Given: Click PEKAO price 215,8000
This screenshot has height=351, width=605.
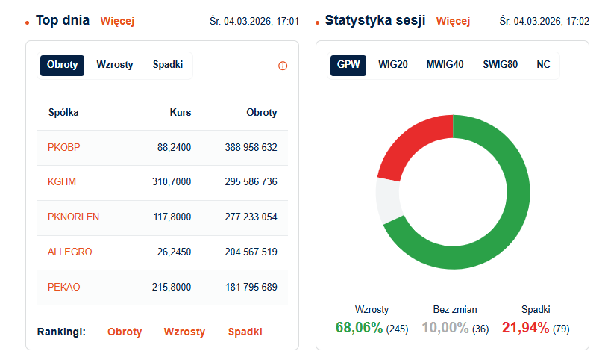Looking at the screenshot, I should coord(172,288).
